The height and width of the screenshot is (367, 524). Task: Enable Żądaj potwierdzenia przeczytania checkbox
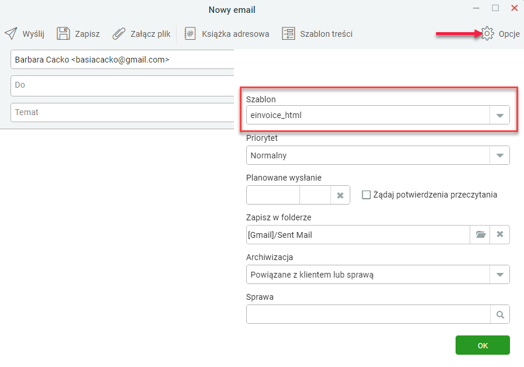tap(366, 195)
